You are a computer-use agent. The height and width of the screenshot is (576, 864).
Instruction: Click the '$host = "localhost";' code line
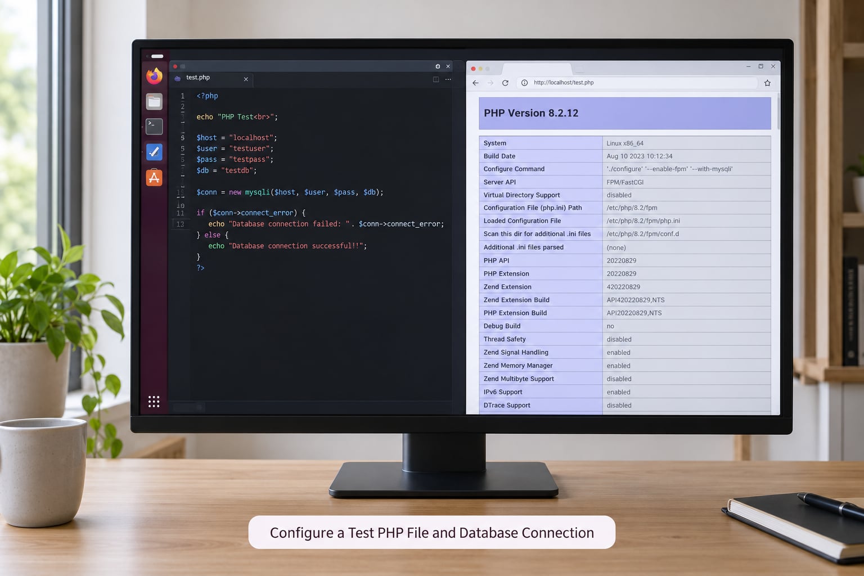pos(237,137)
